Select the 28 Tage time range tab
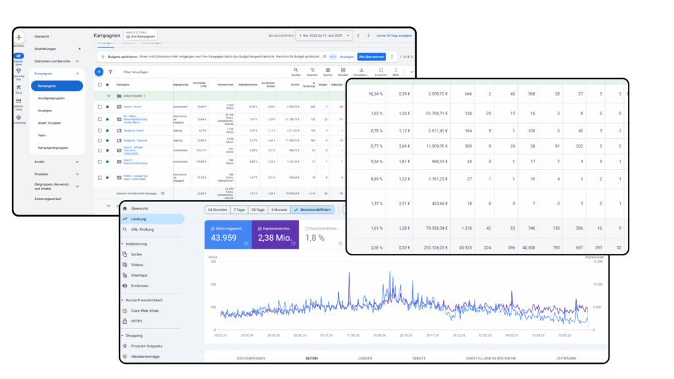Screen dimensions: 674x379 257,210
